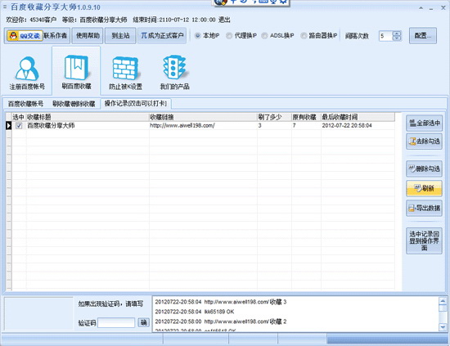
Task: Go to 到主站 main site button
Action: coord(120,35)
